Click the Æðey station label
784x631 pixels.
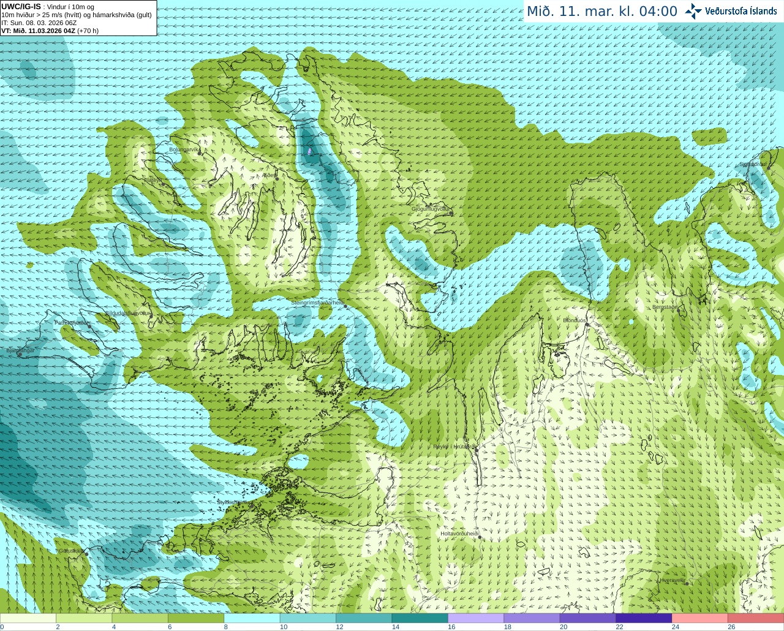(x=269, y=175)
